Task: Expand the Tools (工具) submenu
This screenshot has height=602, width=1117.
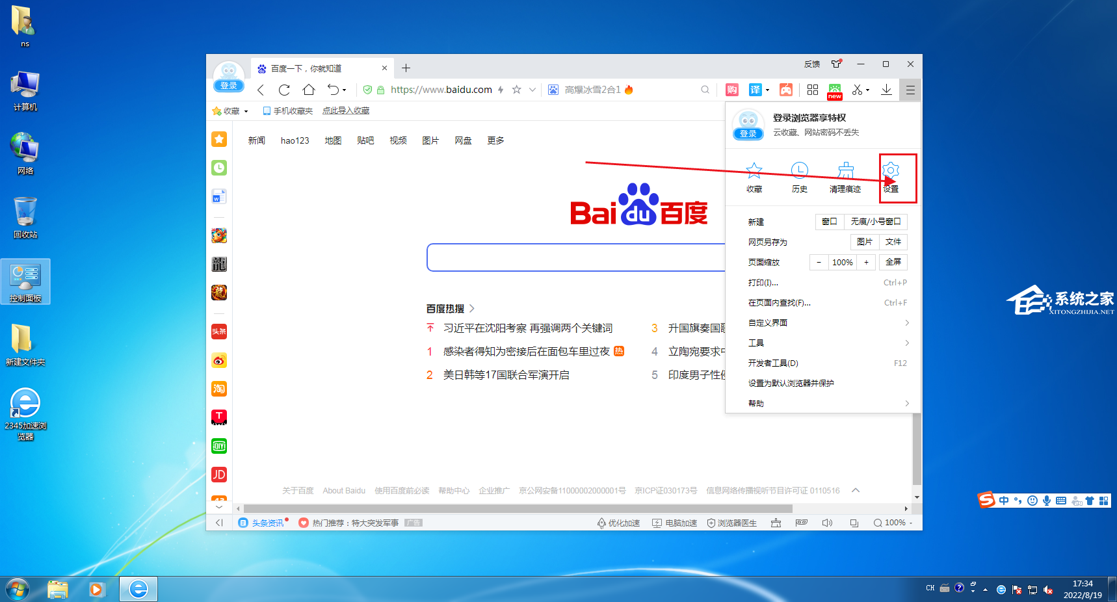Action: click(828, 343)
